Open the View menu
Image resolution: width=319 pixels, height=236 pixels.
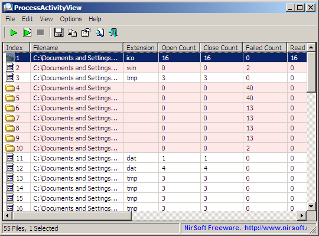pos(46,19)
